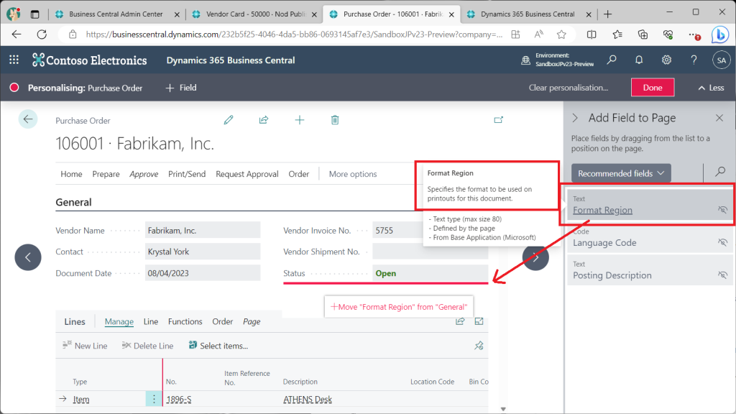Click Select items in Lines

tap(218, 346)
